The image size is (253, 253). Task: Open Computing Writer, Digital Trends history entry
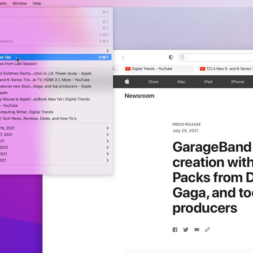55,112
